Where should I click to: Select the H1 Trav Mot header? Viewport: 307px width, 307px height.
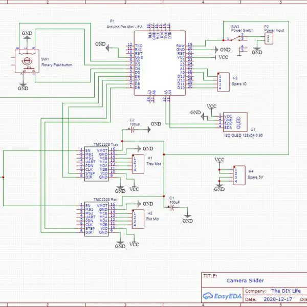tap(137, 163)
